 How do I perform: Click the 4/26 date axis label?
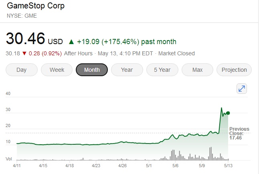point(122,165)
